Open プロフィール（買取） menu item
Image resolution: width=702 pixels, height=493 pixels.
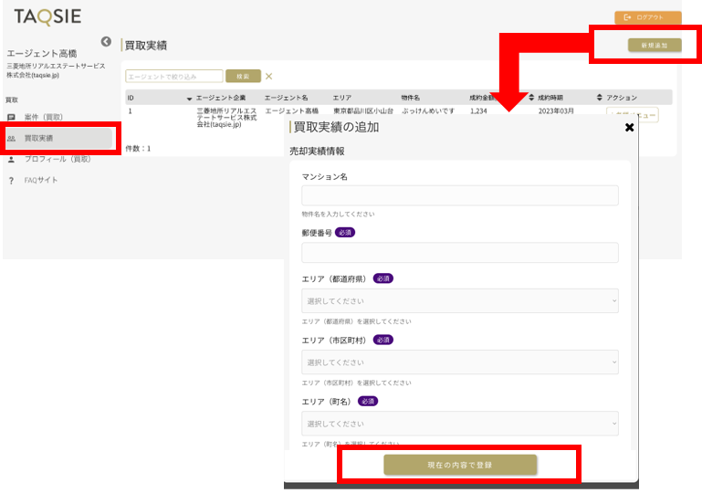click(x=58, y=159)
